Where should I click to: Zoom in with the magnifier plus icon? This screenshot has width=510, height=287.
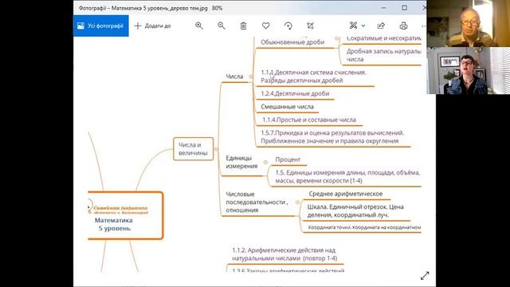pos(199,26)
